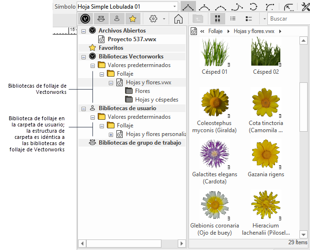Toggle workgroup libraries filter button
310x250 pixels.
101,19
